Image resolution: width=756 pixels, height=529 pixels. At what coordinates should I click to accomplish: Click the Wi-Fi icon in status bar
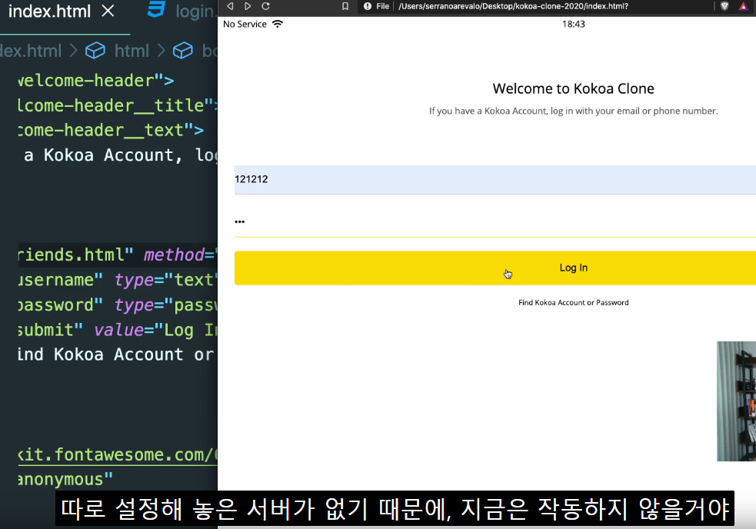tap(278, 24)
